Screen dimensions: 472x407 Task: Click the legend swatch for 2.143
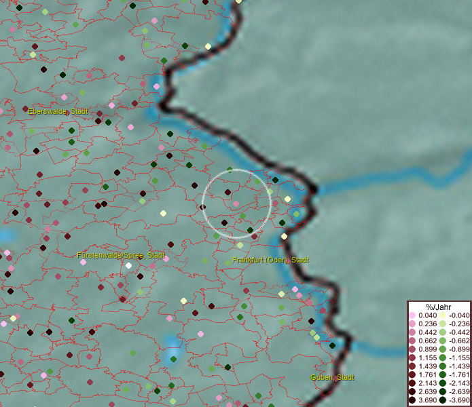(412, 383)
